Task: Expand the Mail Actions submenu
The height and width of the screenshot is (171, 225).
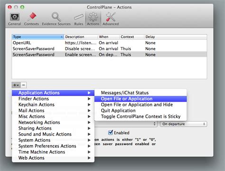Action: [x=53, y=111]
